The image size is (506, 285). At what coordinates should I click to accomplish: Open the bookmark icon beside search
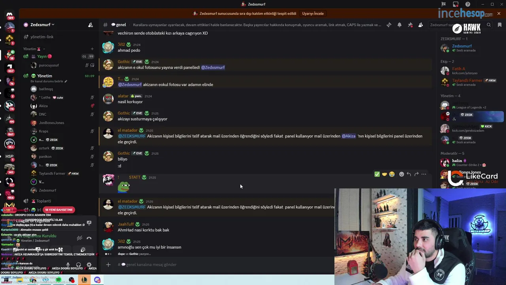500,25
